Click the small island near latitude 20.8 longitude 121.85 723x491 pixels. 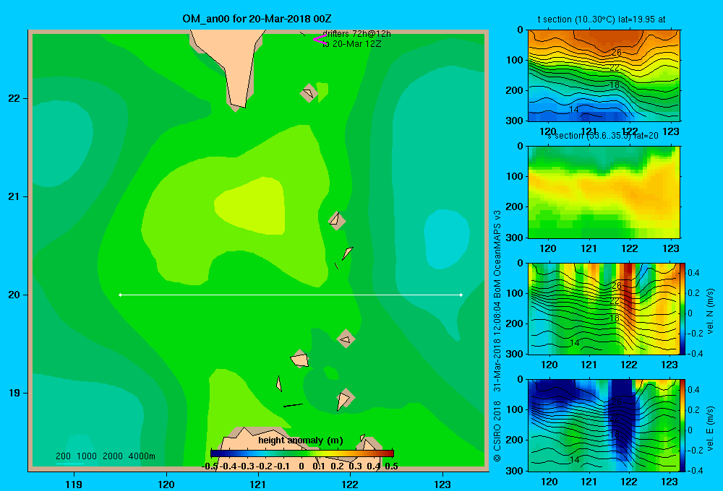coord(337,221)
